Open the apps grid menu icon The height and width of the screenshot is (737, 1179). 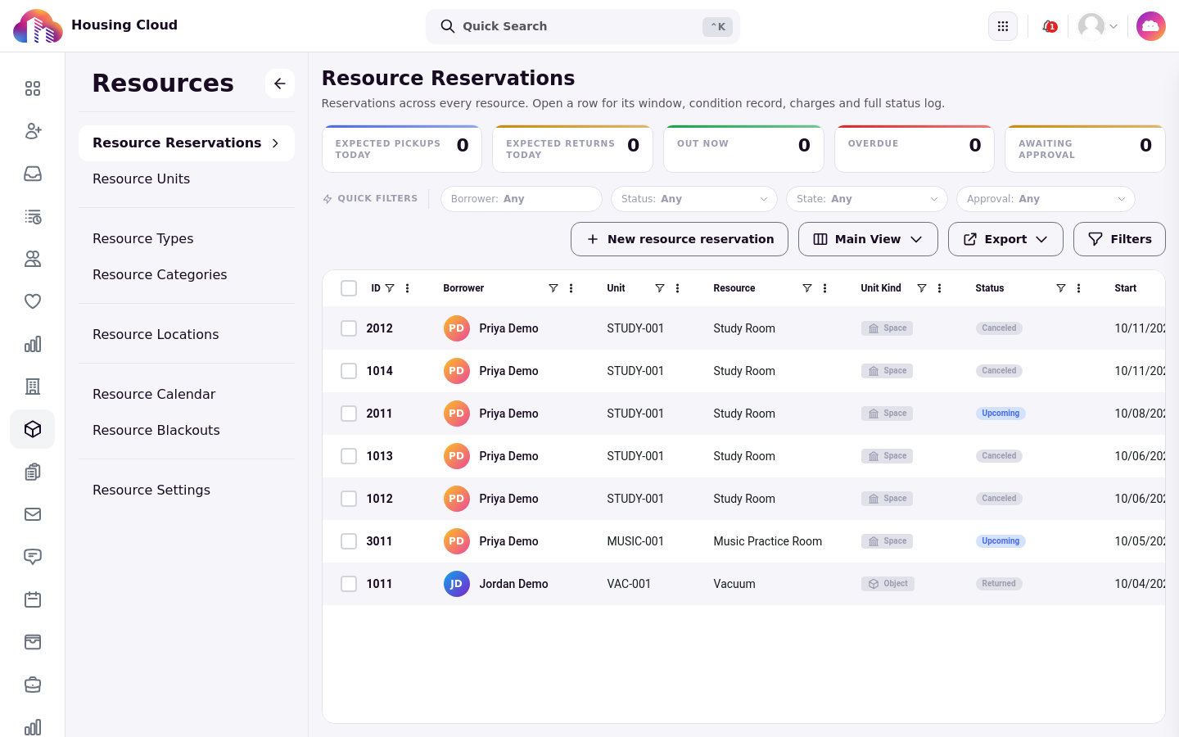(1003, 26)
